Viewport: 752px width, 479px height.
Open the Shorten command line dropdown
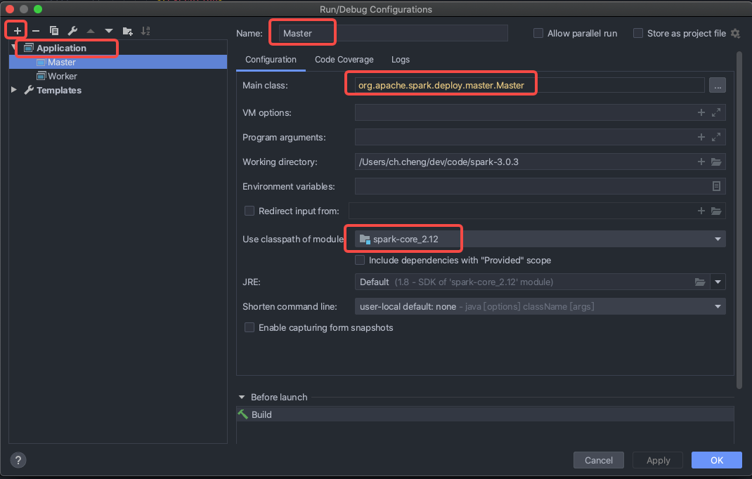[x=718, y=306]
